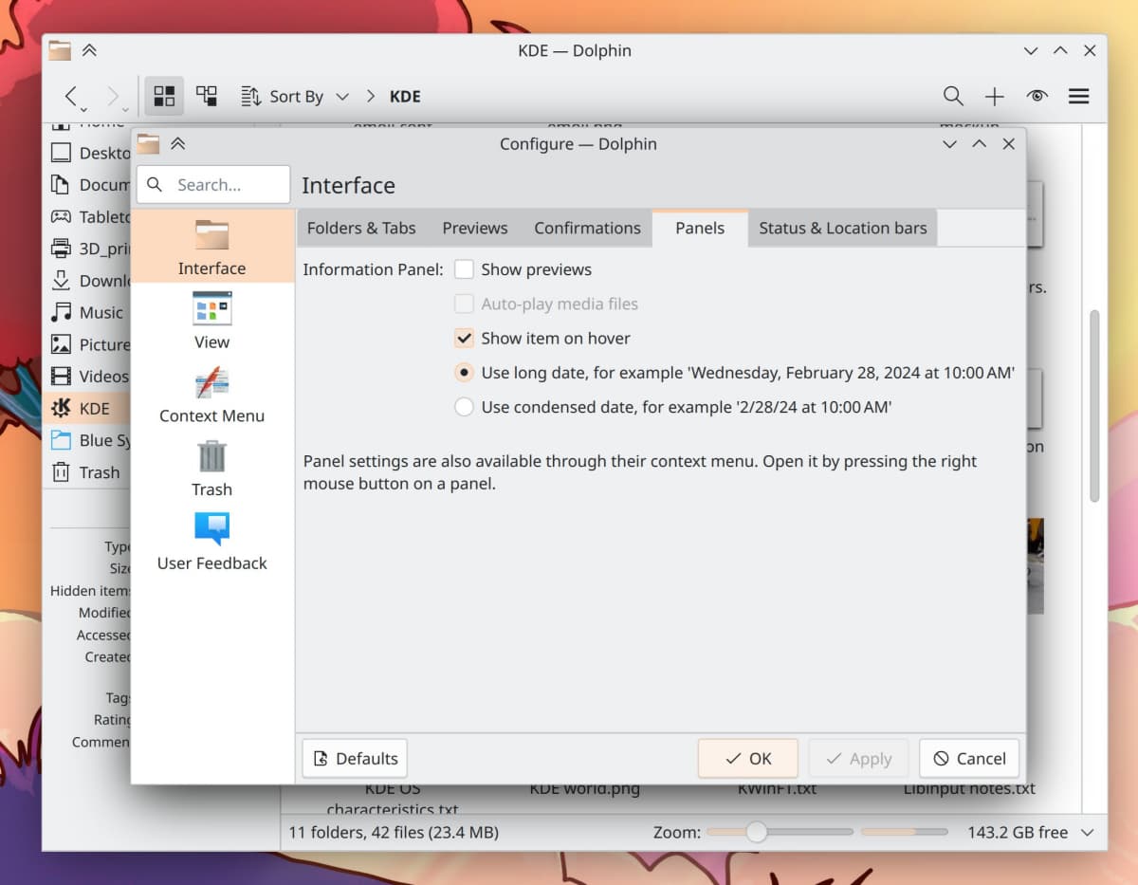Click the KDE breadcrumb in location bar
Viewport: 1138px width, 885px height.
tap(405, 96)
